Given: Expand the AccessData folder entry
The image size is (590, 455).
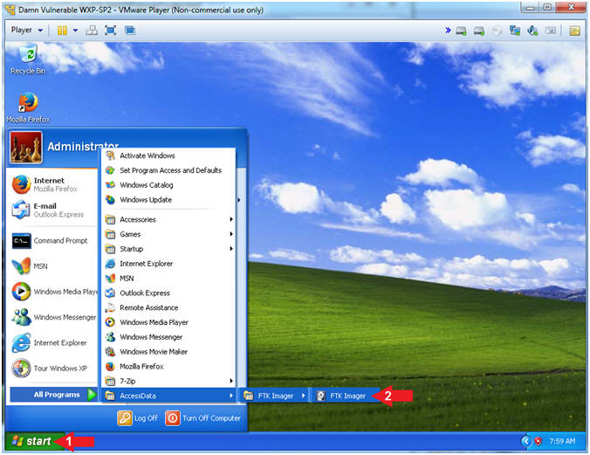Looking at the screenshot, I should tap(168, 396).
